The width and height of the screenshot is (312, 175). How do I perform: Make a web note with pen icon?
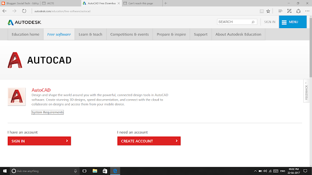(289, 11)
